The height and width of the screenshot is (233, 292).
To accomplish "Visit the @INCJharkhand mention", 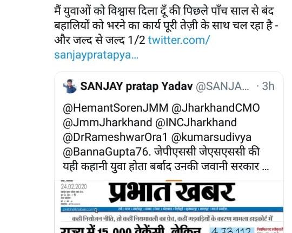I will (x=196, y=122).
